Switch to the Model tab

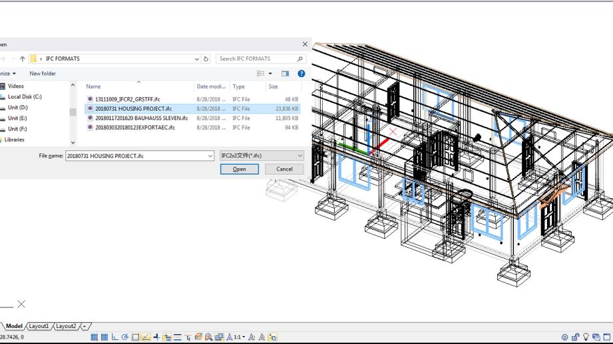pos(14,326)
